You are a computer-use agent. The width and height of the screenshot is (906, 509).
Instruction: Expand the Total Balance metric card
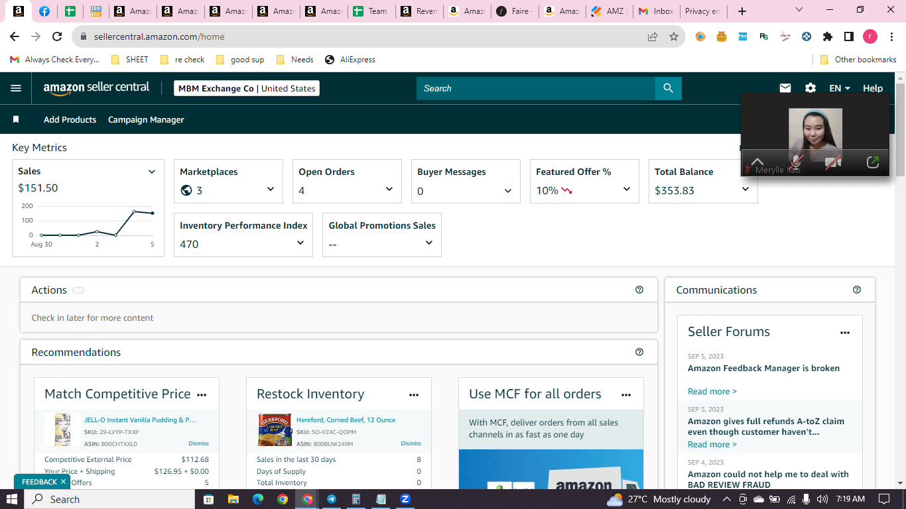tap(745, 190)
